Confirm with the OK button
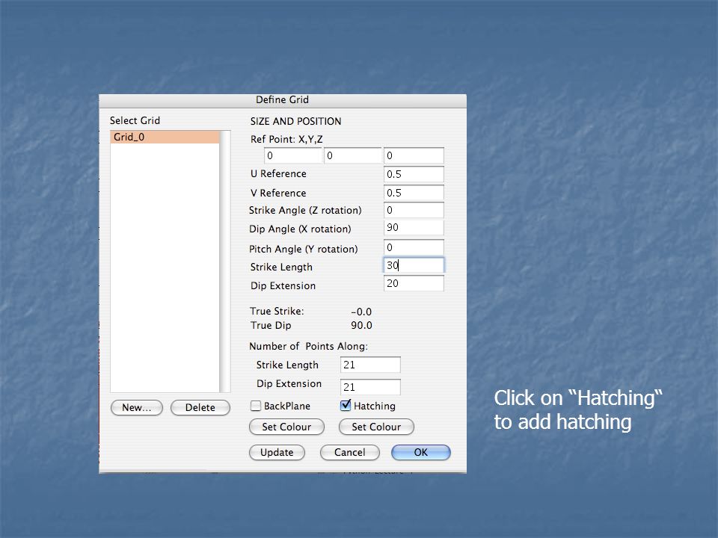This screenshot has height=538, width=718. click(421, 453)
